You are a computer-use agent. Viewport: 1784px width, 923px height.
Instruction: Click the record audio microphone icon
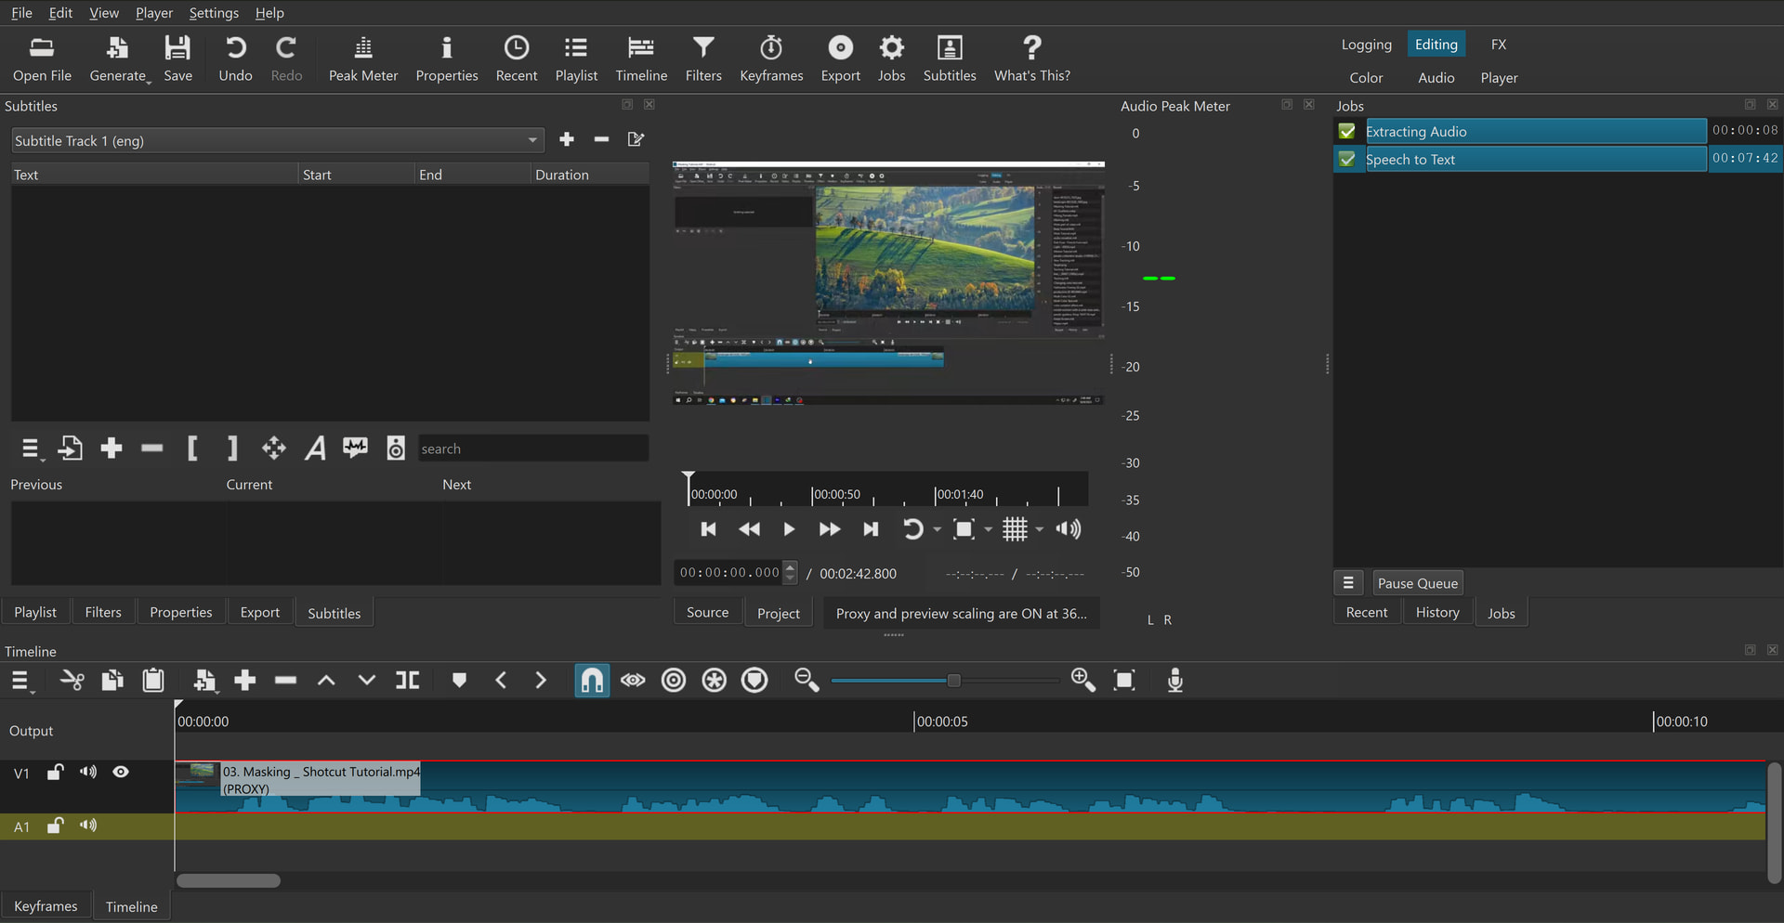pos(1174,681)
